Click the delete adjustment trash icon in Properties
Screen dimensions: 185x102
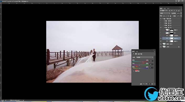[x=152, y=84]
